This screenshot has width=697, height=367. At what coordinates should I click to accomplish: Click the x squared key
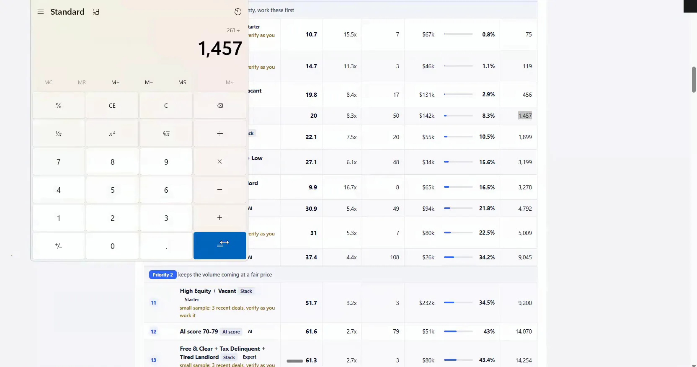pos(112,134)
